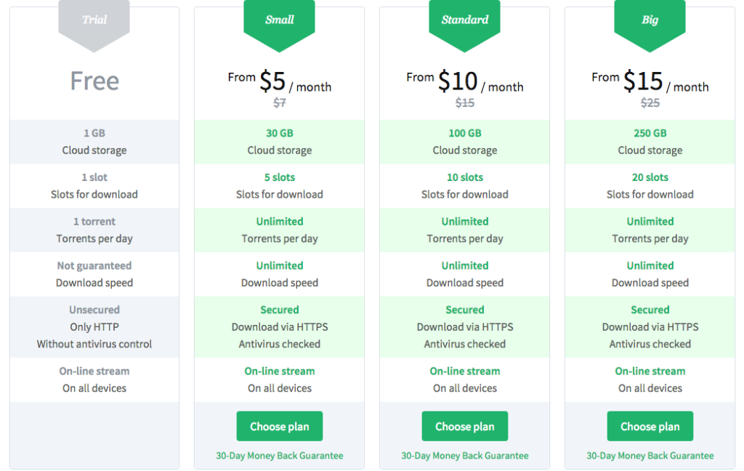Open Money Back Guarantee link under Standard

click(x=464, y=456)
